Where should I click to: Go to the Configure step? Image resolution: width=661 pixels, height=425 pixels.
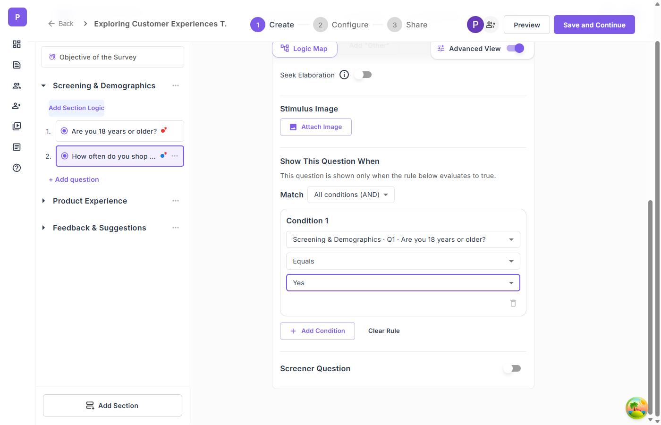(x=341, y=25)
